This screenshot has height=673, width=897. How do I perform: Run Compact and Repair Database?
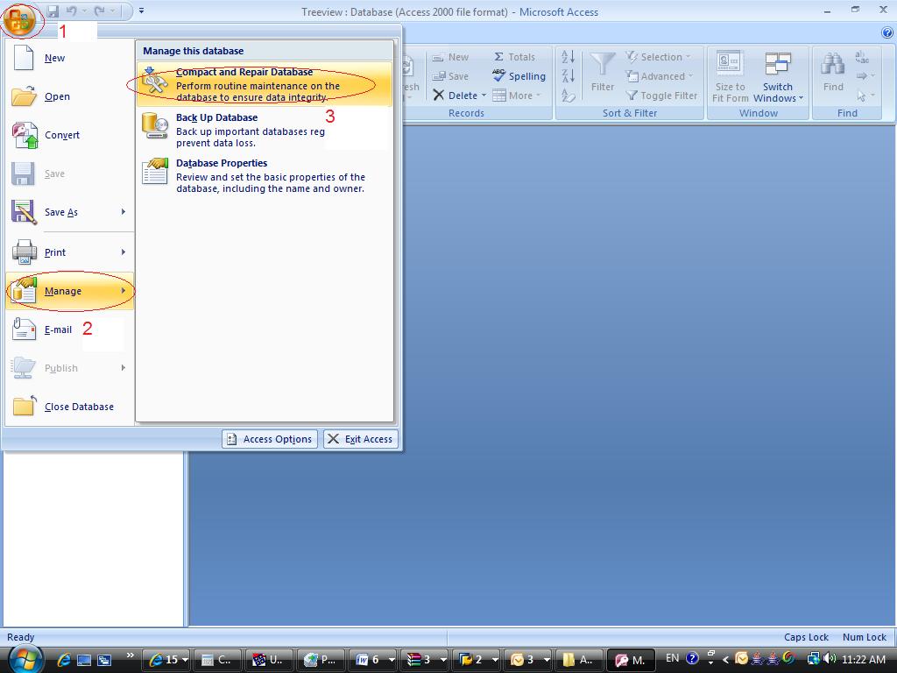(x=265, y=84)
